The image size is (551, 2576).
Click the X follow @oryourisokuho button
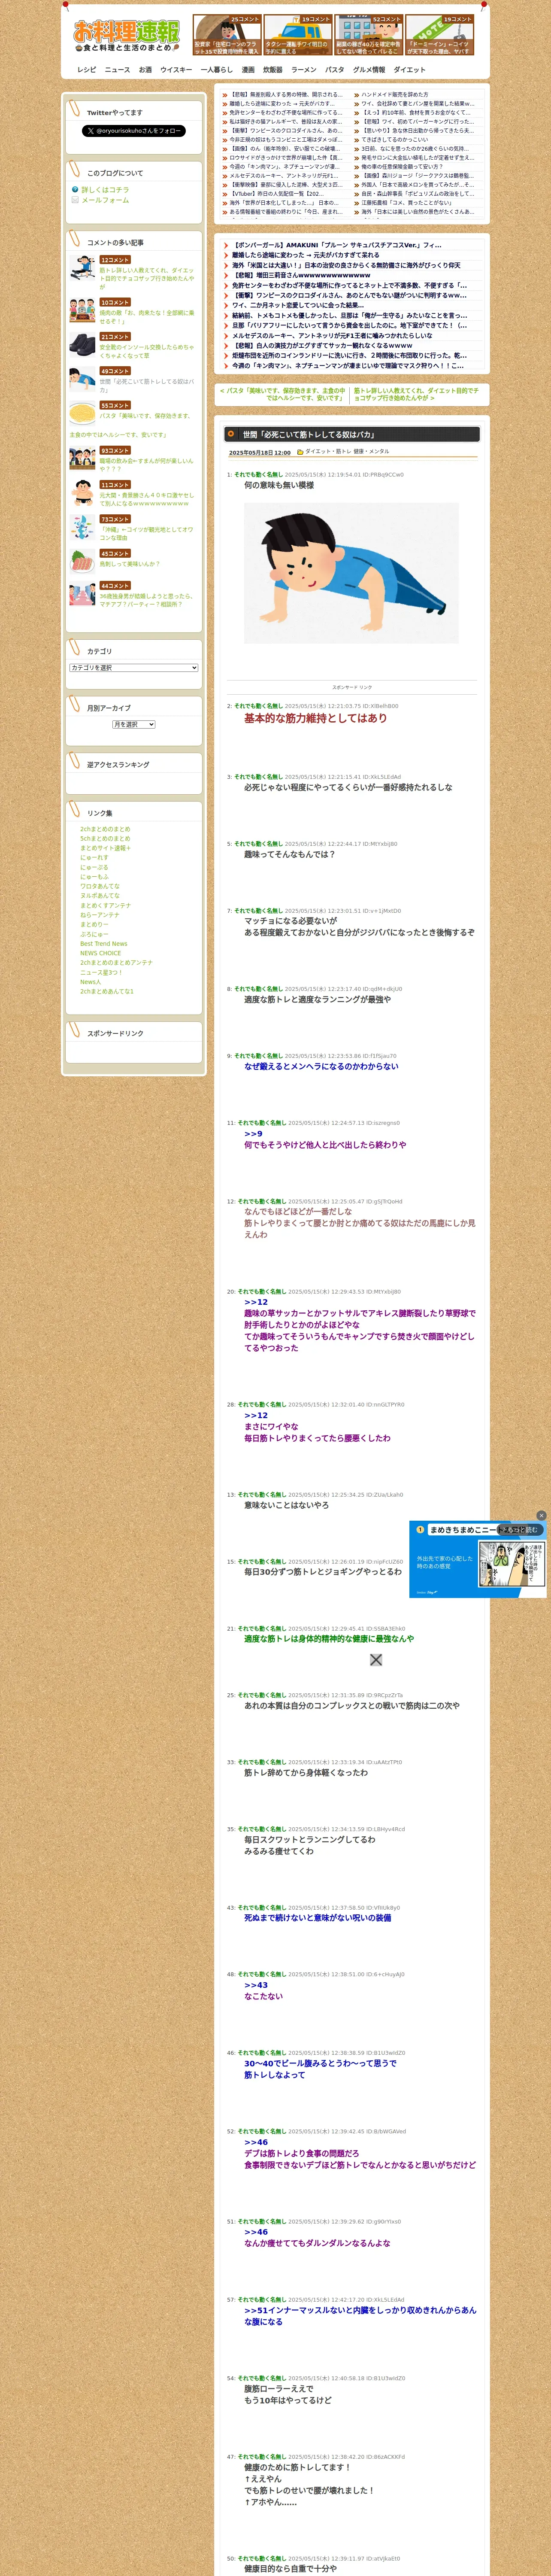tap(134, 131)
